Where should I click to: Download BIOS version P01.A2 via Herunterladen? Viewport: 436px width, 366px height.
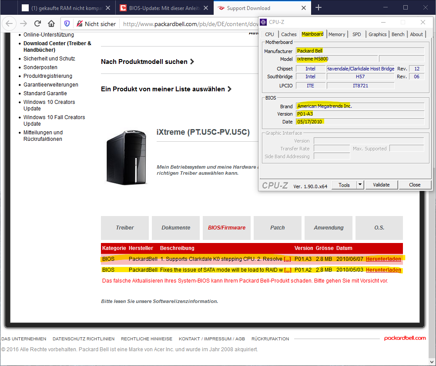[x=383, y=270]
